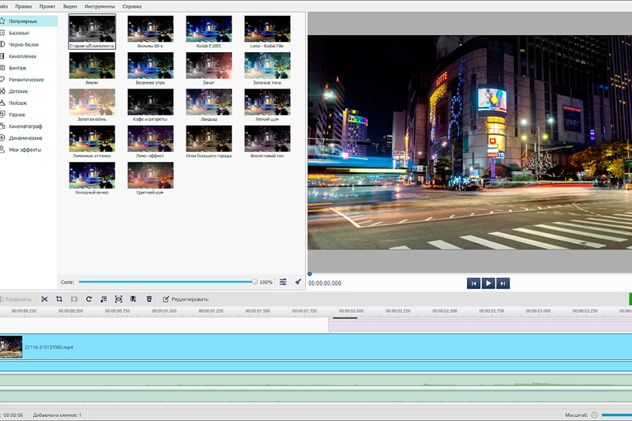Select the Базовые effects category

28,32
